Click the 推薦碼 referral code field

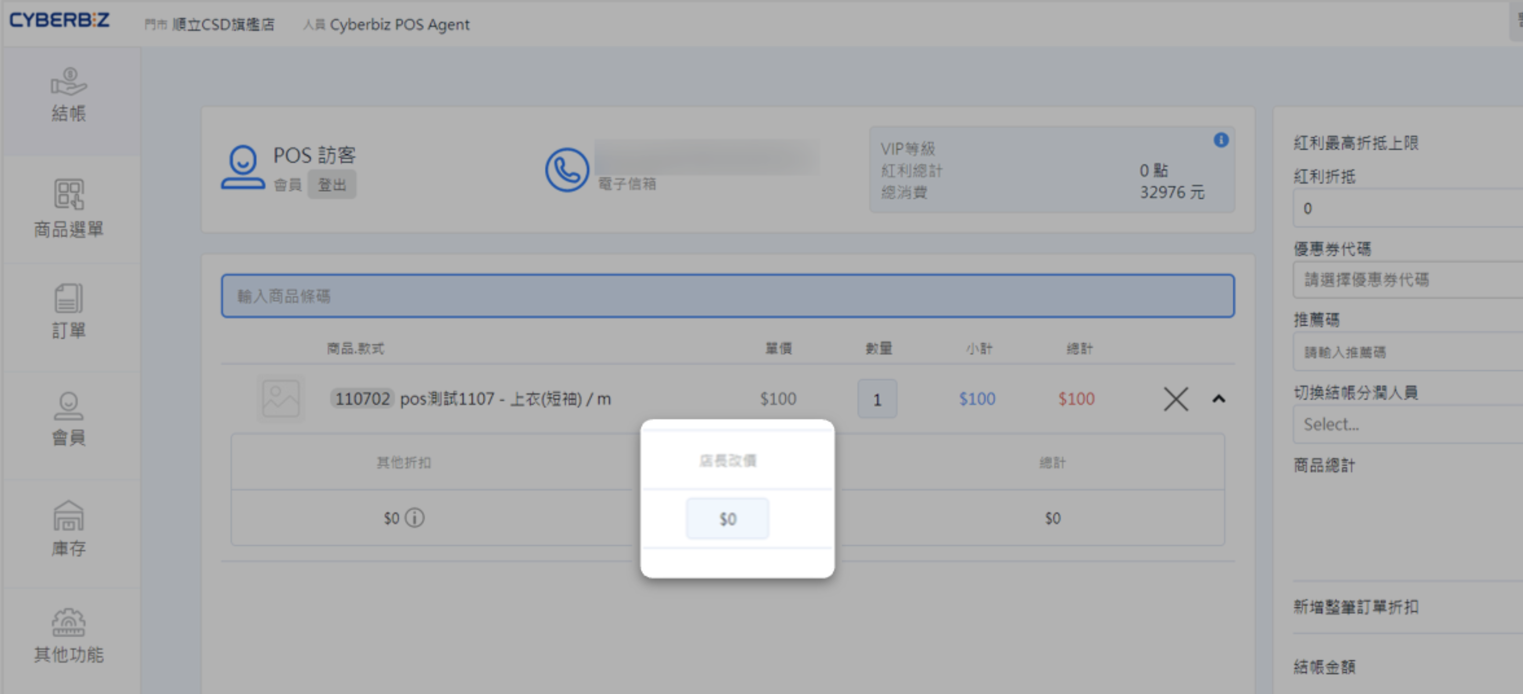[1407, 352]
